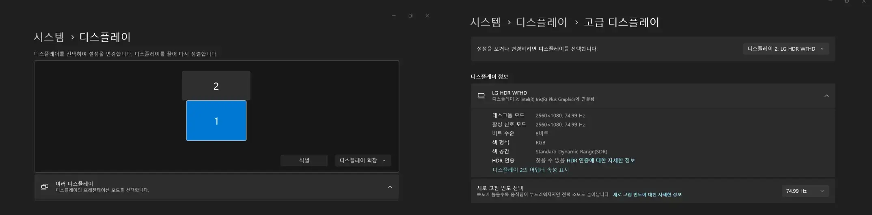Image resolution: width=872 pixels, height=215 pixels.
Task: Minimize the left 디스플레이 window
Action: 393,16
